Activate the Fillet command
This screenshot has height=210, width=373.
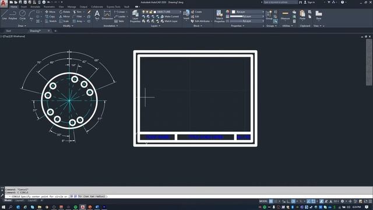tap(78, 16)
